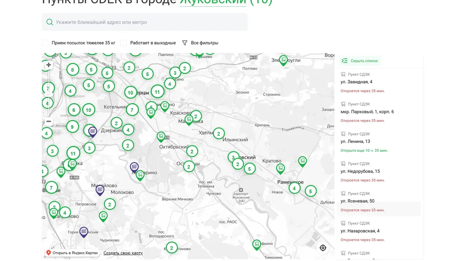Image resolution: width=465 pixels, height=261 pixels.
Task: Click the cluster marker numbered 8
Action: 72,70
